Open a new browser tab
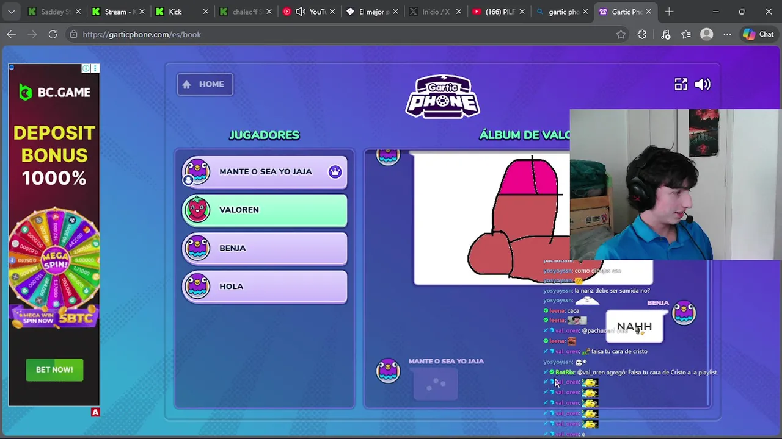Image resolution: width=782 pixels, height=439 pixels. tap(669, 12)
